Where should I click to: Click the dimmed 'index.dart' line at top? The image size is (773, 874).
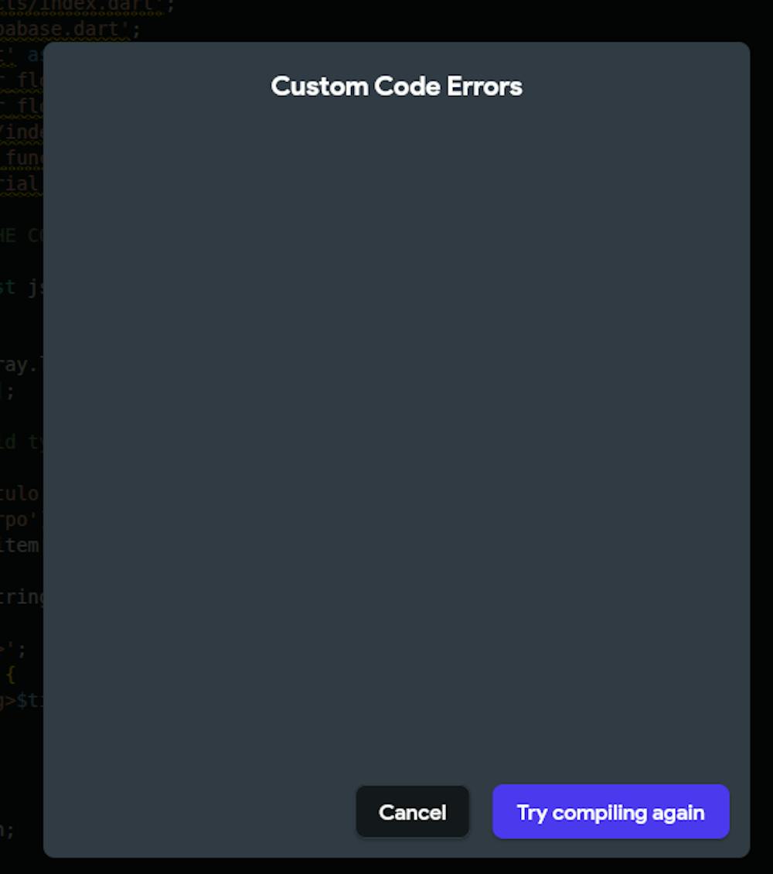click(x=83, y=5)
